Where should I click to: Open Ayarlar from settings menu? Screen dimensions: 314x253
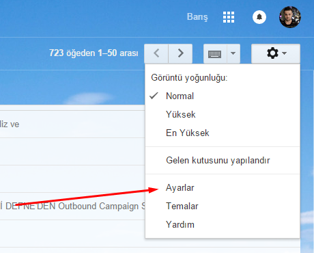point(223,188)
